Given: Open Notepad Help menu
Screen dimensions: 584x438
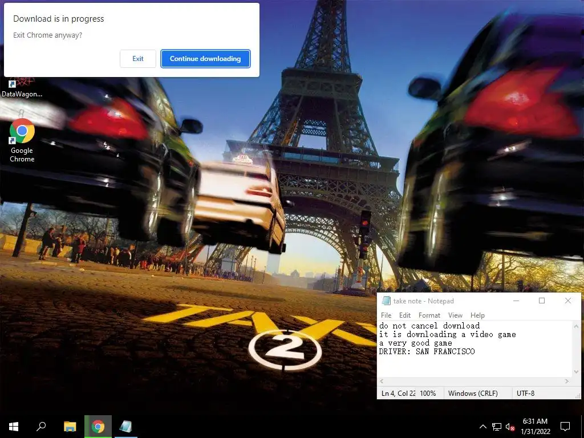Looking at the screenshot, I should [477, 315].
